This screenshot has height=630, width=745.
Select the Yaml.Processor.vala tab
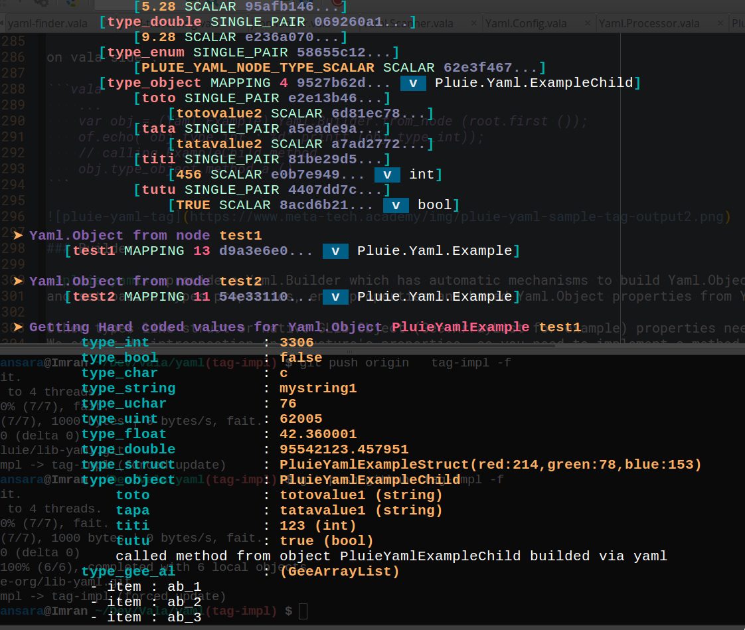point(649,23)
